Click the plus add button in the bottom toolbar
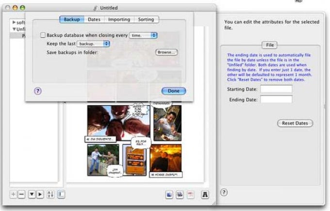Screen dimensions: 330x211 pos(13,194)
